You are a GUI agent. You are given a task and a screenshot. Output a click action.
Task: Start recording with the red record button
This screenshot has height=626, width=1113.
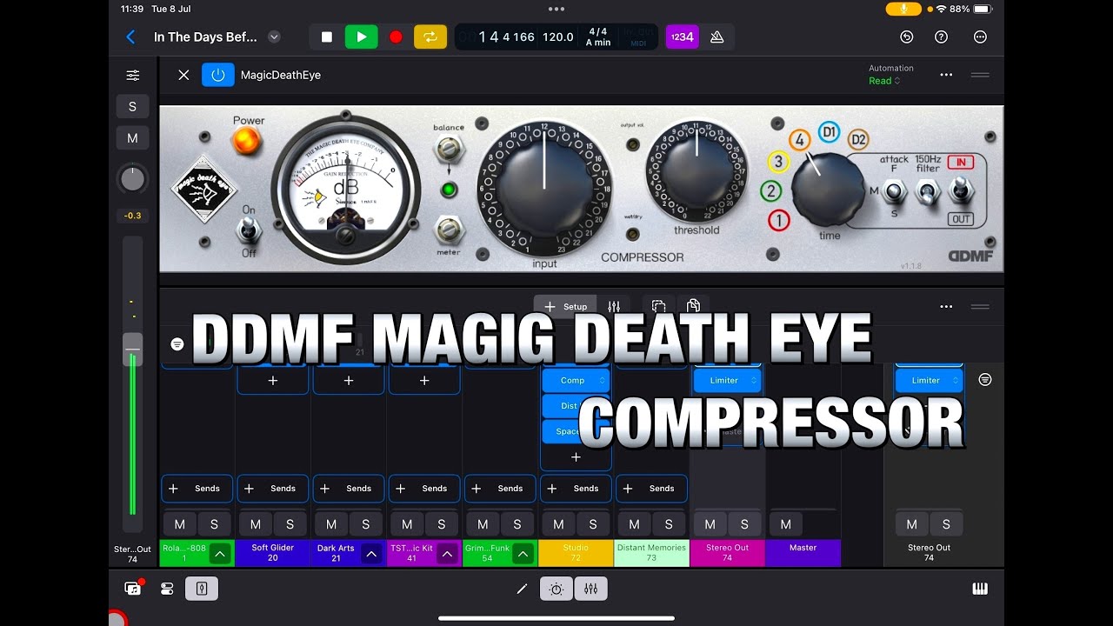coord(396,37)
